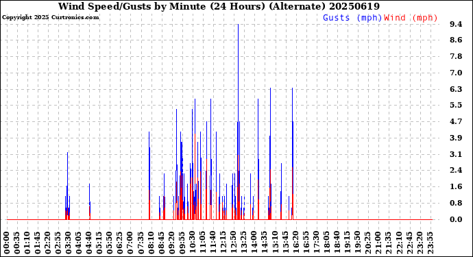Click the 02:20 time label

click(48, 243)
